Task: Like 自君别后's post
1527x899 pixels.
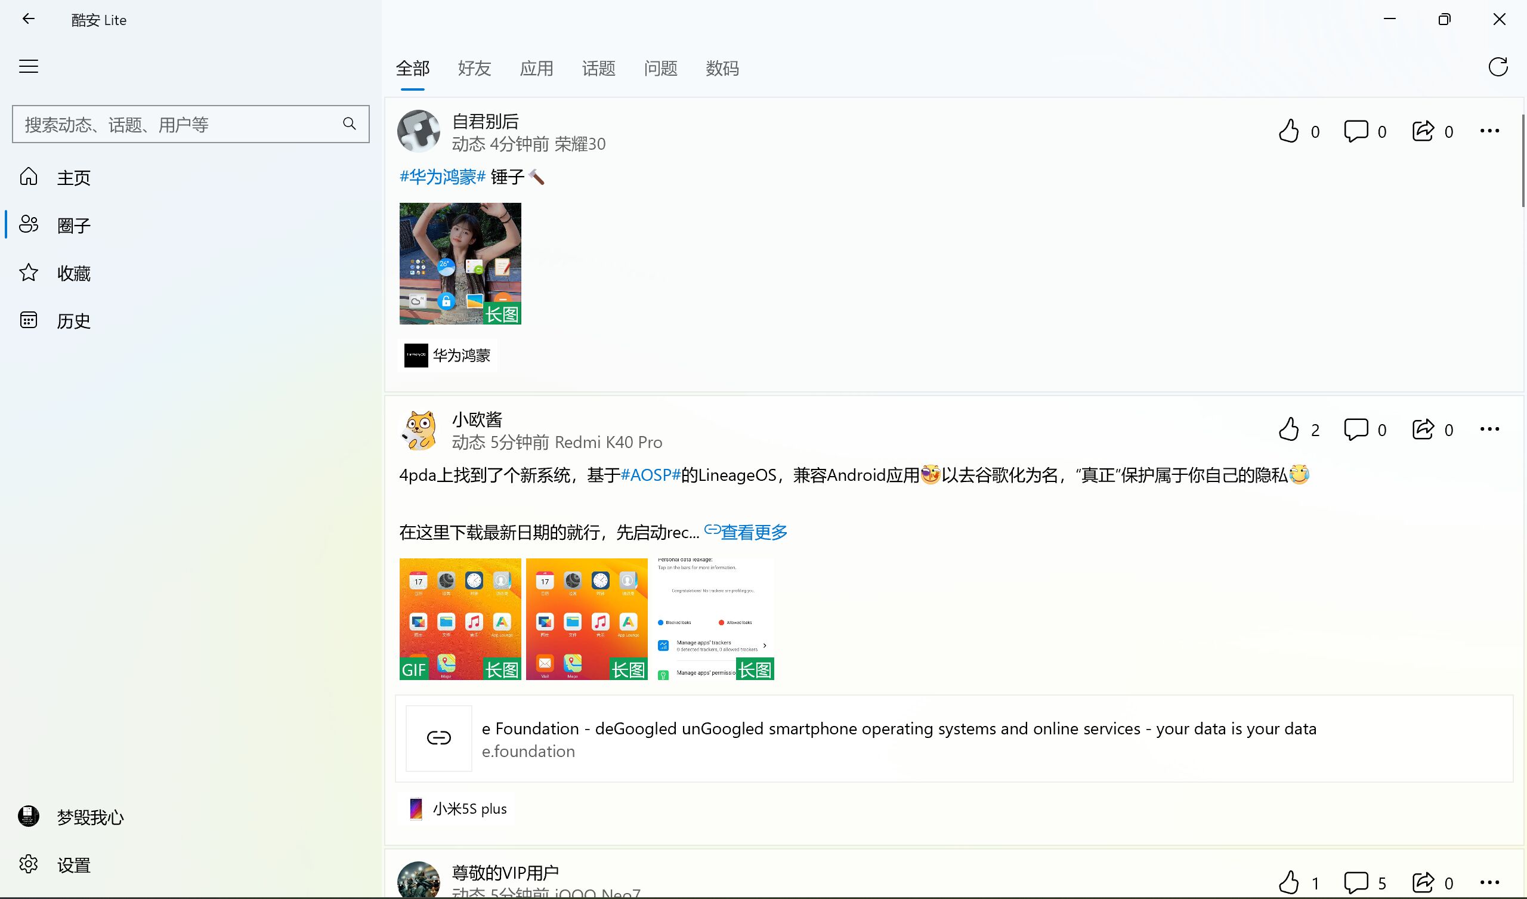Action: [x=1299, y=131]
